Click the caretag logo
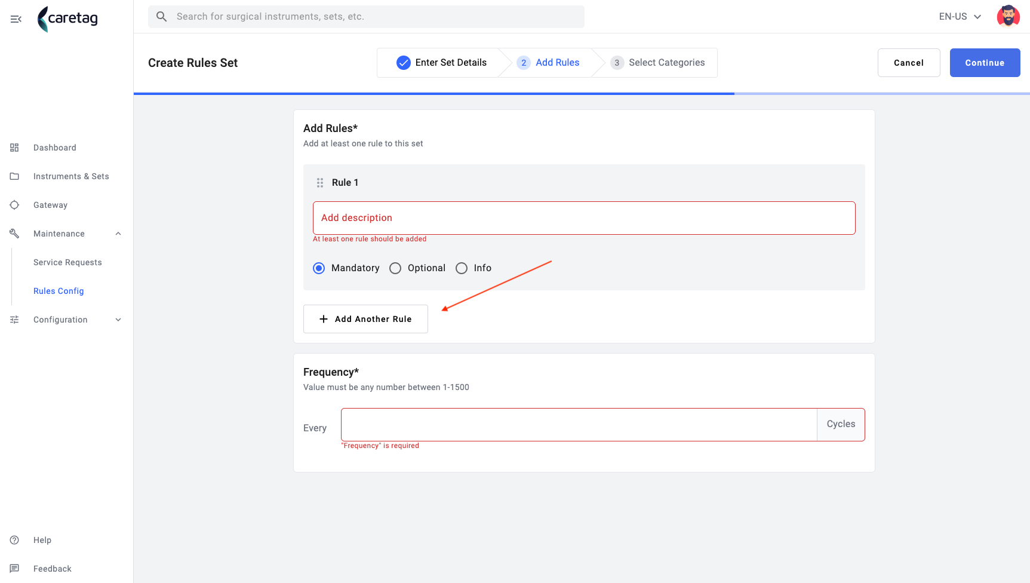The height and width of the screenshot is (583, 1030). (67, 19)
